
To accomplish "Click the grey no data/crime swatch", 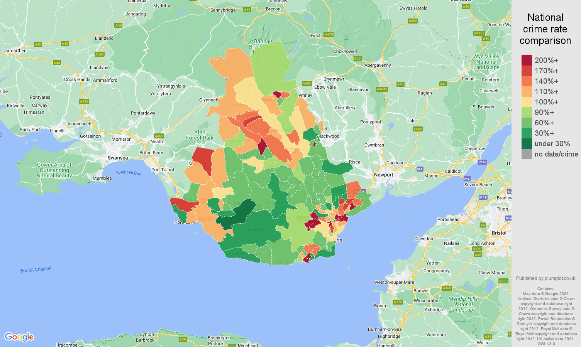I will click(x=527, y=154).
